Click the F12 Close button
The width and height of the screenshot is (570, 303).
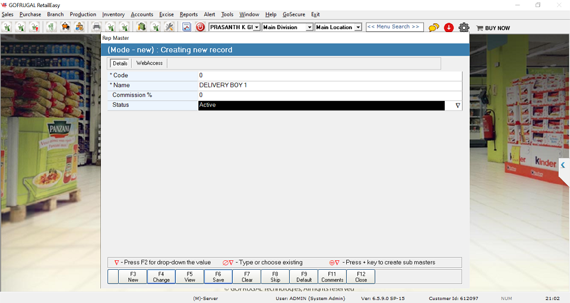click(361, 277)
